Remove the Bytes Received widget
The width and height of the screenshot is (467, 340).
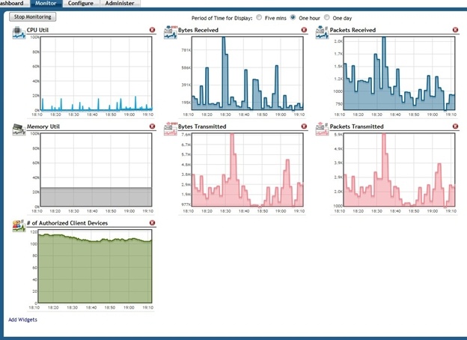pyautogui.click(x=304, y=30)
